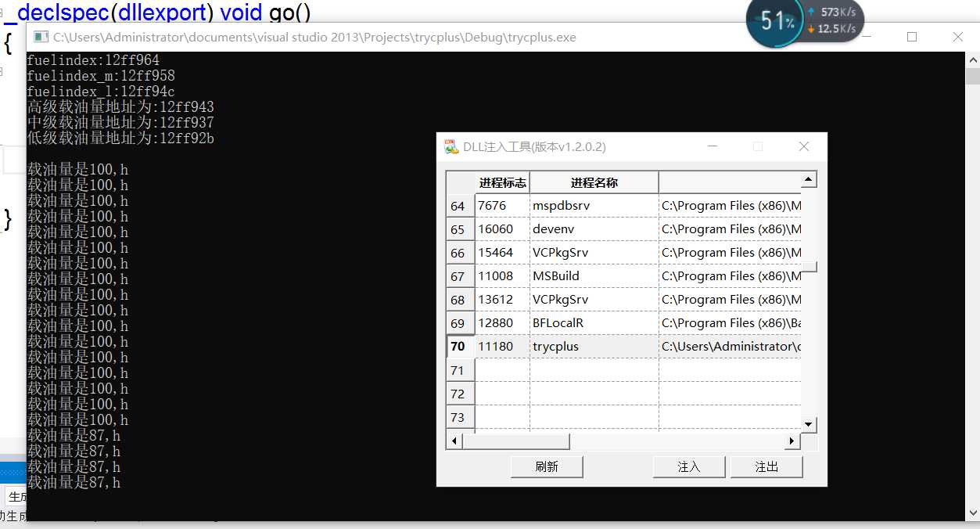Click the 注入 inject button
The image size is (980, 529).
click(689, 466)
